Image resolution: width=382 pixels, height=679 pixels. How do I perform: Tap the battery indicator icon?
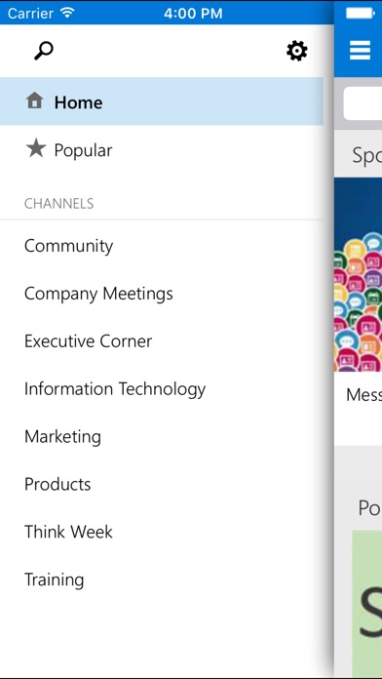(360, 13)
